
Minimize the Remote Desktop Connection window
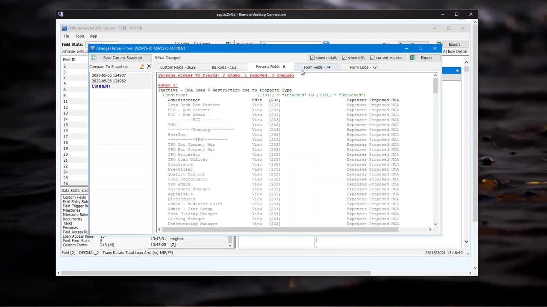tap(442, 14)
